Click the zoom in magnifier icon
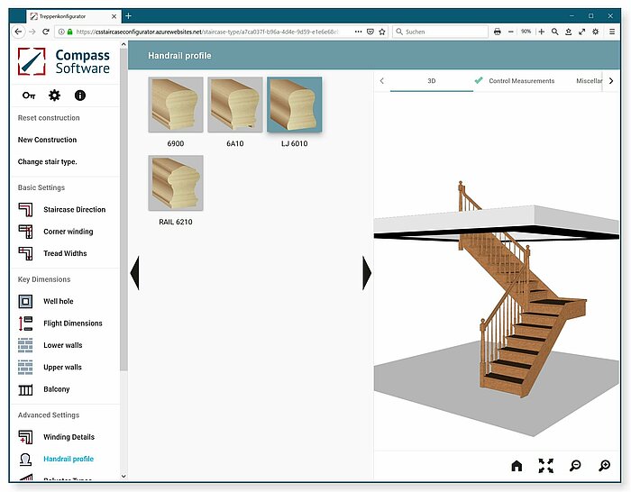The height and width of the screenshot is (492, 631). (x=605, y=466)
